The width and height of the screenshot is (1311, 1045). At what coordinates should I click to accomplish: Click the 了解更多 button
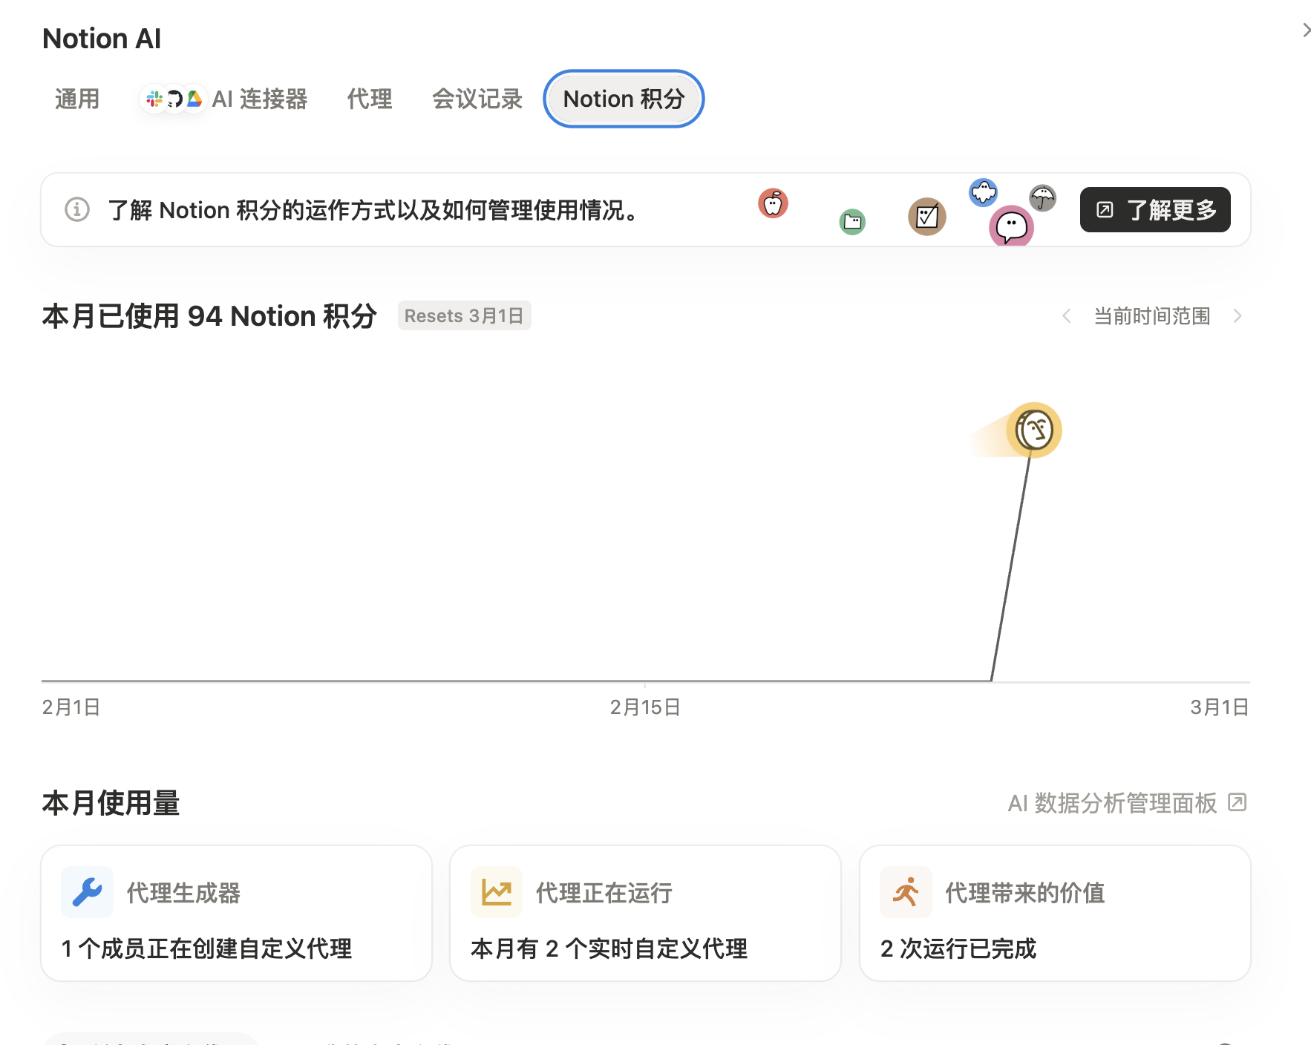pos(1155,210)
